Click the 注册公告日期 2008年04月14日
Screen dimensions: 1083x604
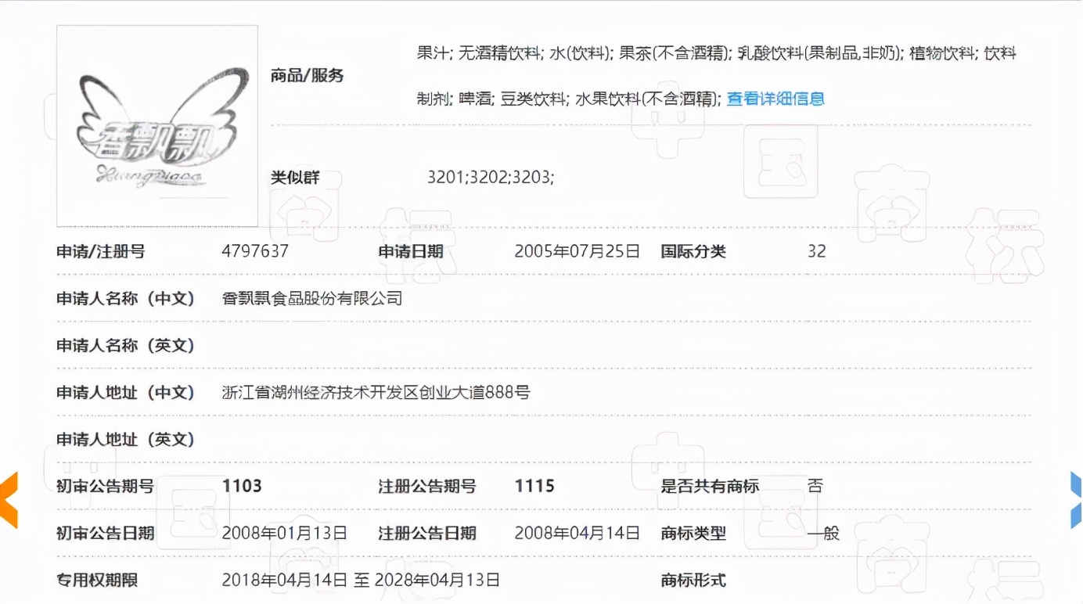point(576,533)
